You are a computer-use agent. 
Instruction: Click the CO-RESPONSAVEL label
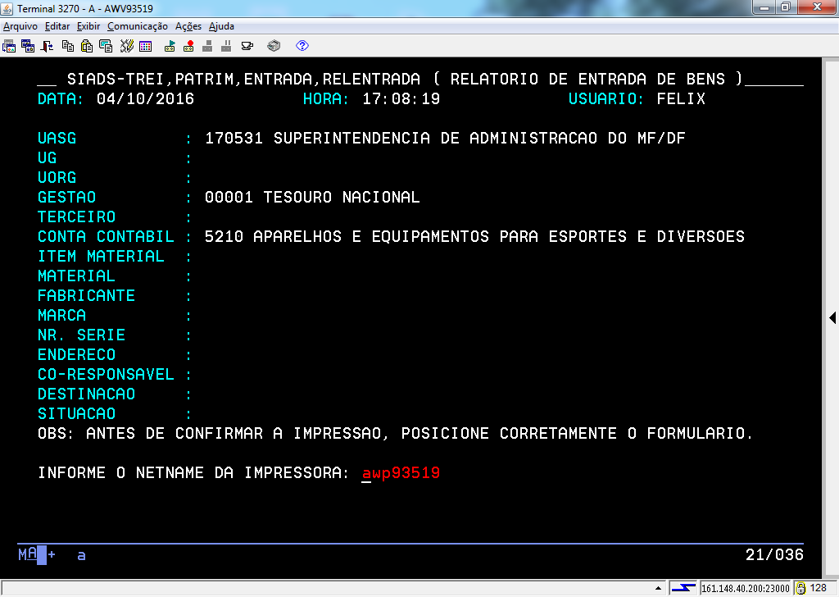(106, 375)
